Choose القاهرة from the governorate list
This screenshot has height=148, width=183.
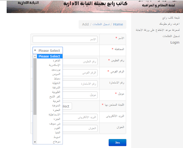(x=50, y=60)
